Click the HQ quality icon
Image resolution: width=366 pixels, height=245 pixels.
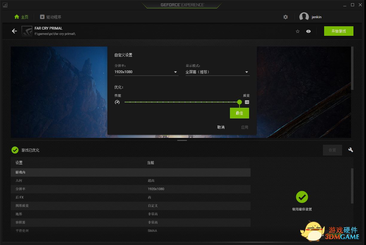pos(247,102)
